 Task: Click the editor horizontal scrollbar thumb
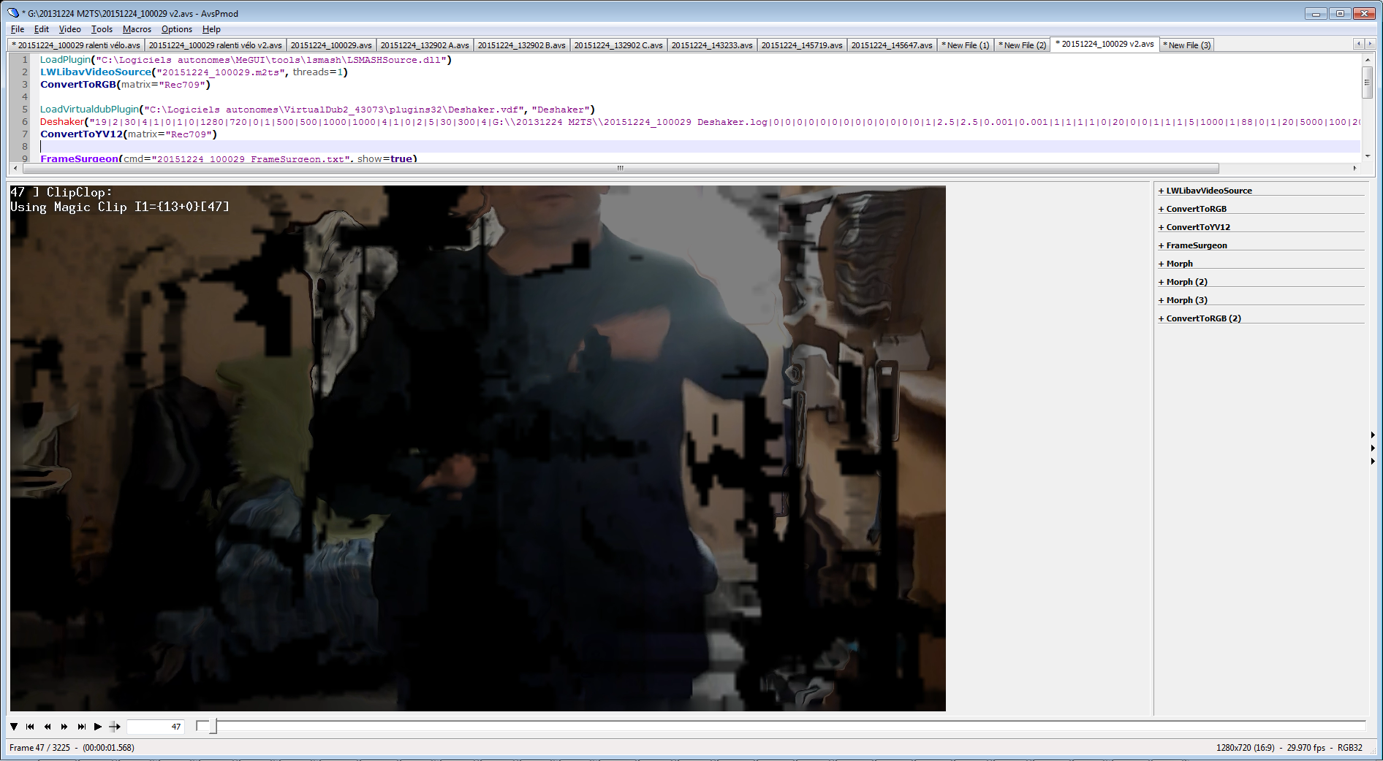(x=621, y=168)
